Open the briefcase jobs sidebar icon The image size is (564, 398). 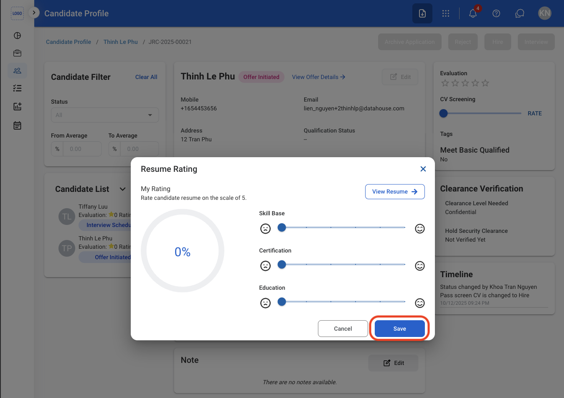[x=17, y=53]
